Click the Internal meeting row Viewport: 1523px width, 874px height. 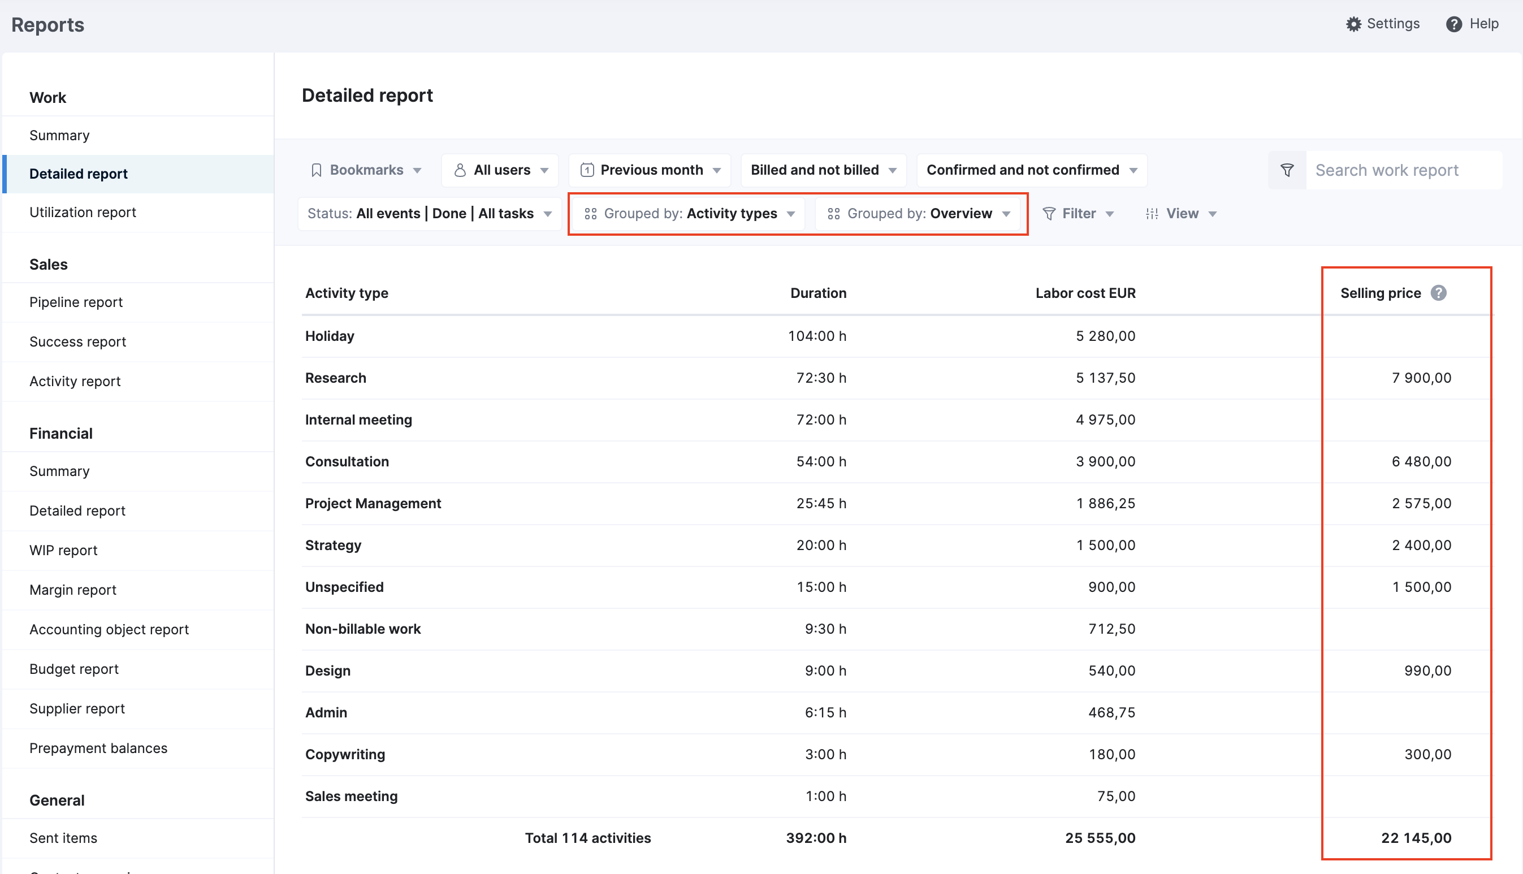click(898, 421)
